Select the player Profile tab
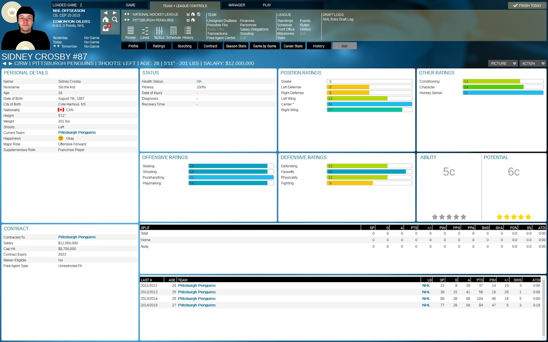Screen dimensions: 548x342 (133, 46)
